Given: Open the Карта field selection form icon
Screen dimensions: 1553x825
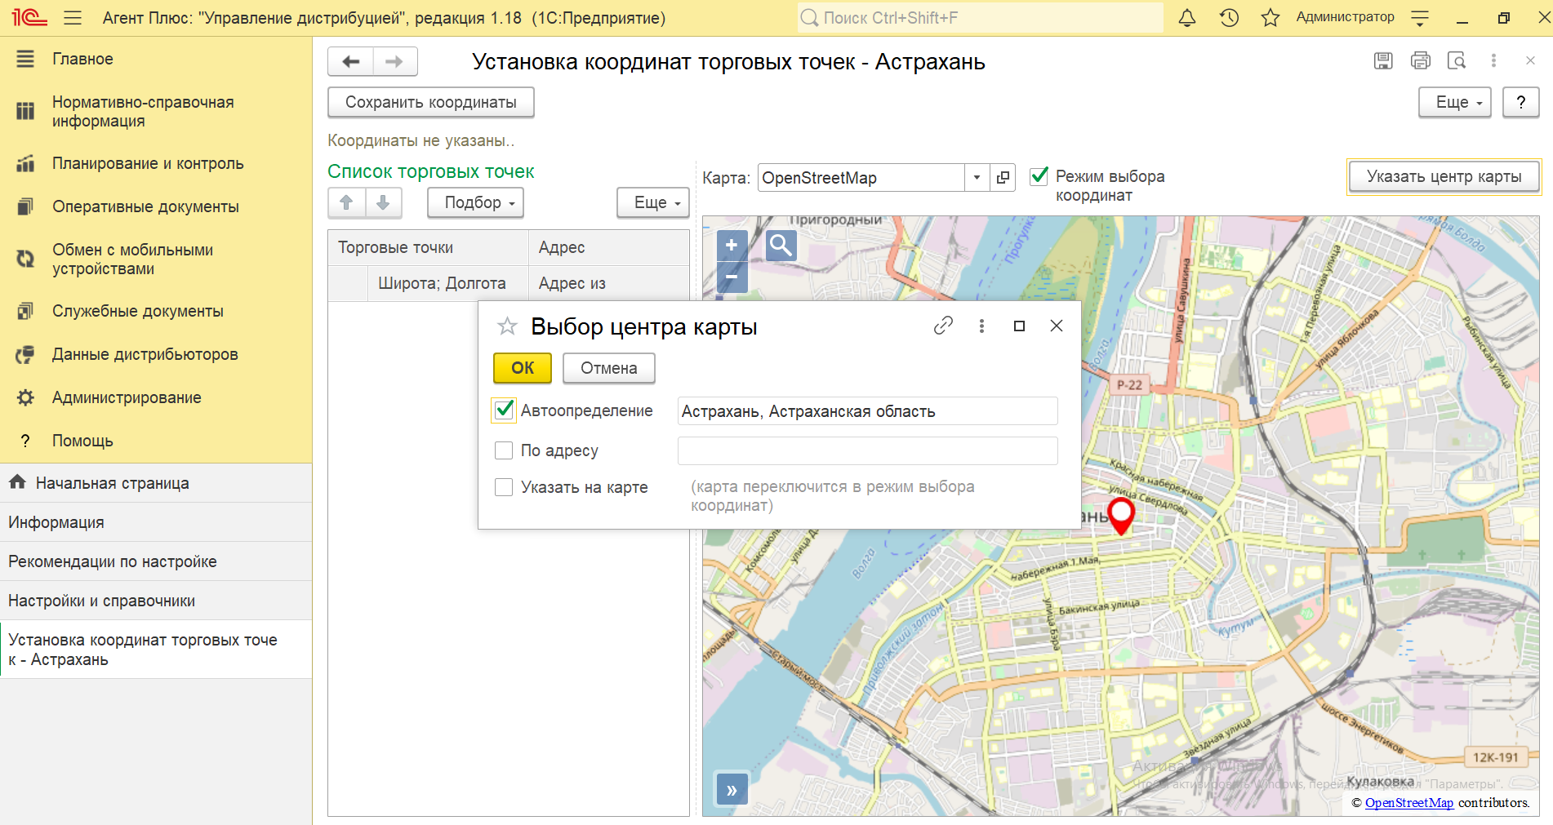Looking at the screenshot, I should (x=1003, y=177).
